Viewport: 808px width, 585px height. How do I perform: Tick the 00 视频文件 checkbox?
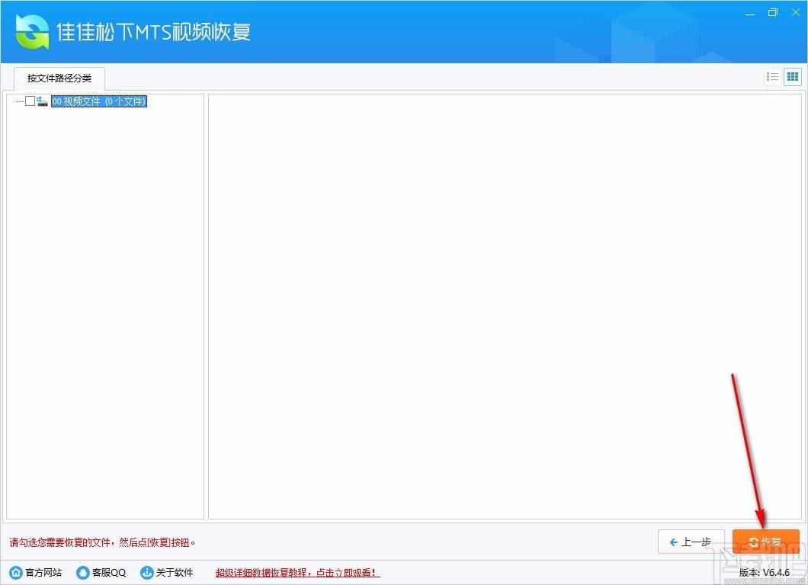[30, 101]
